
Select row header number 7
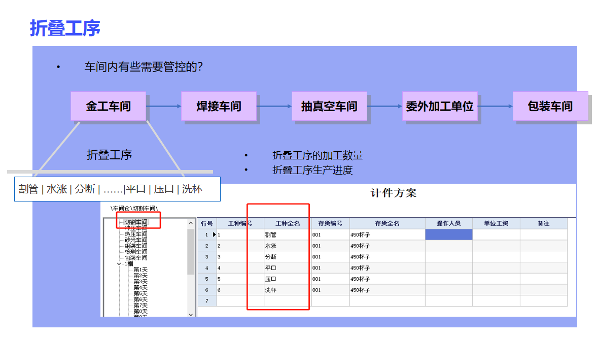(207, 301)
